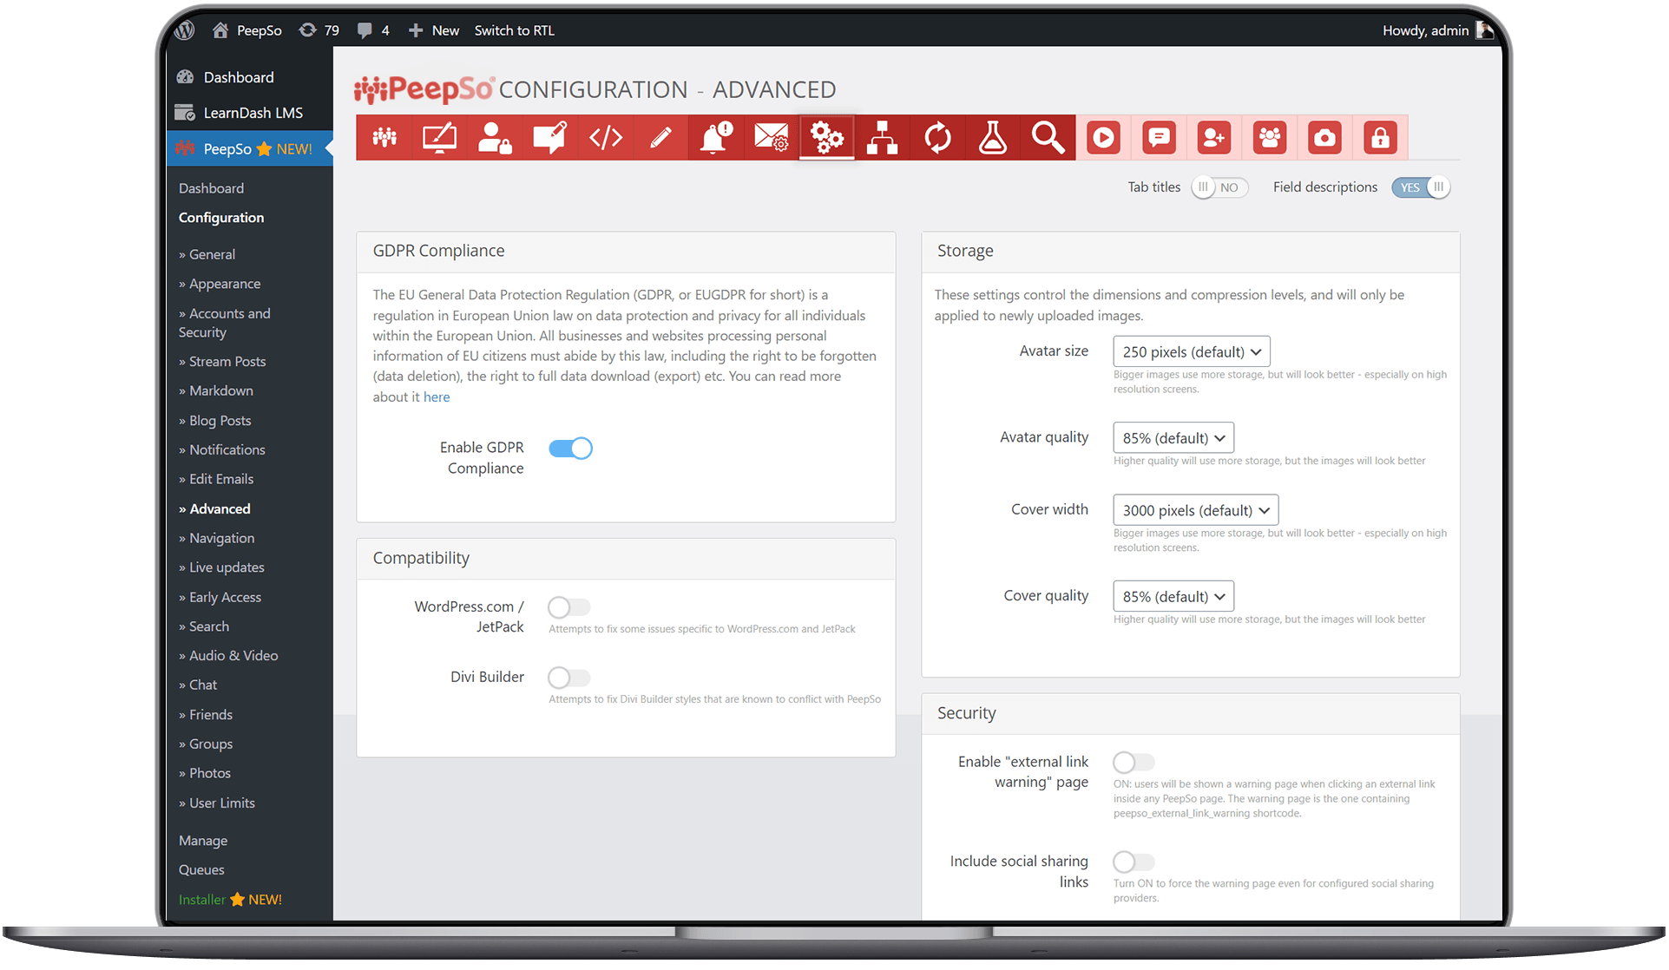
Task: Open Groups people icon tab
Action: click(1270, 138)
